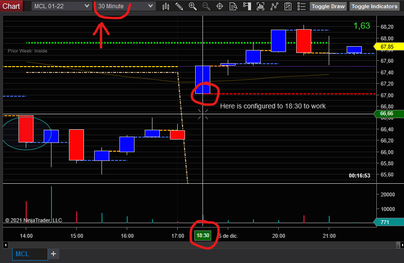Select the teal ellipse drawing object

click(x=27, y=133)
